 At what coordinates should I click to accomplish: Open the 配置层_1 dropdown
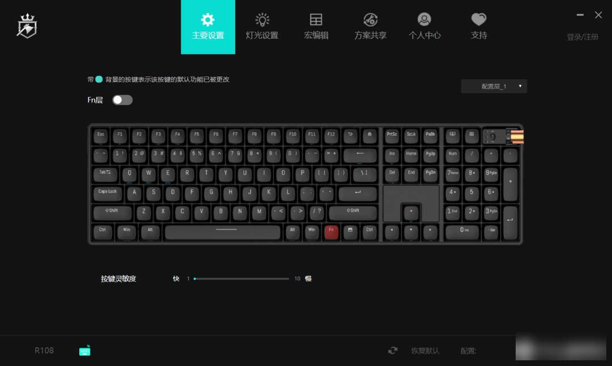[494, 86]
